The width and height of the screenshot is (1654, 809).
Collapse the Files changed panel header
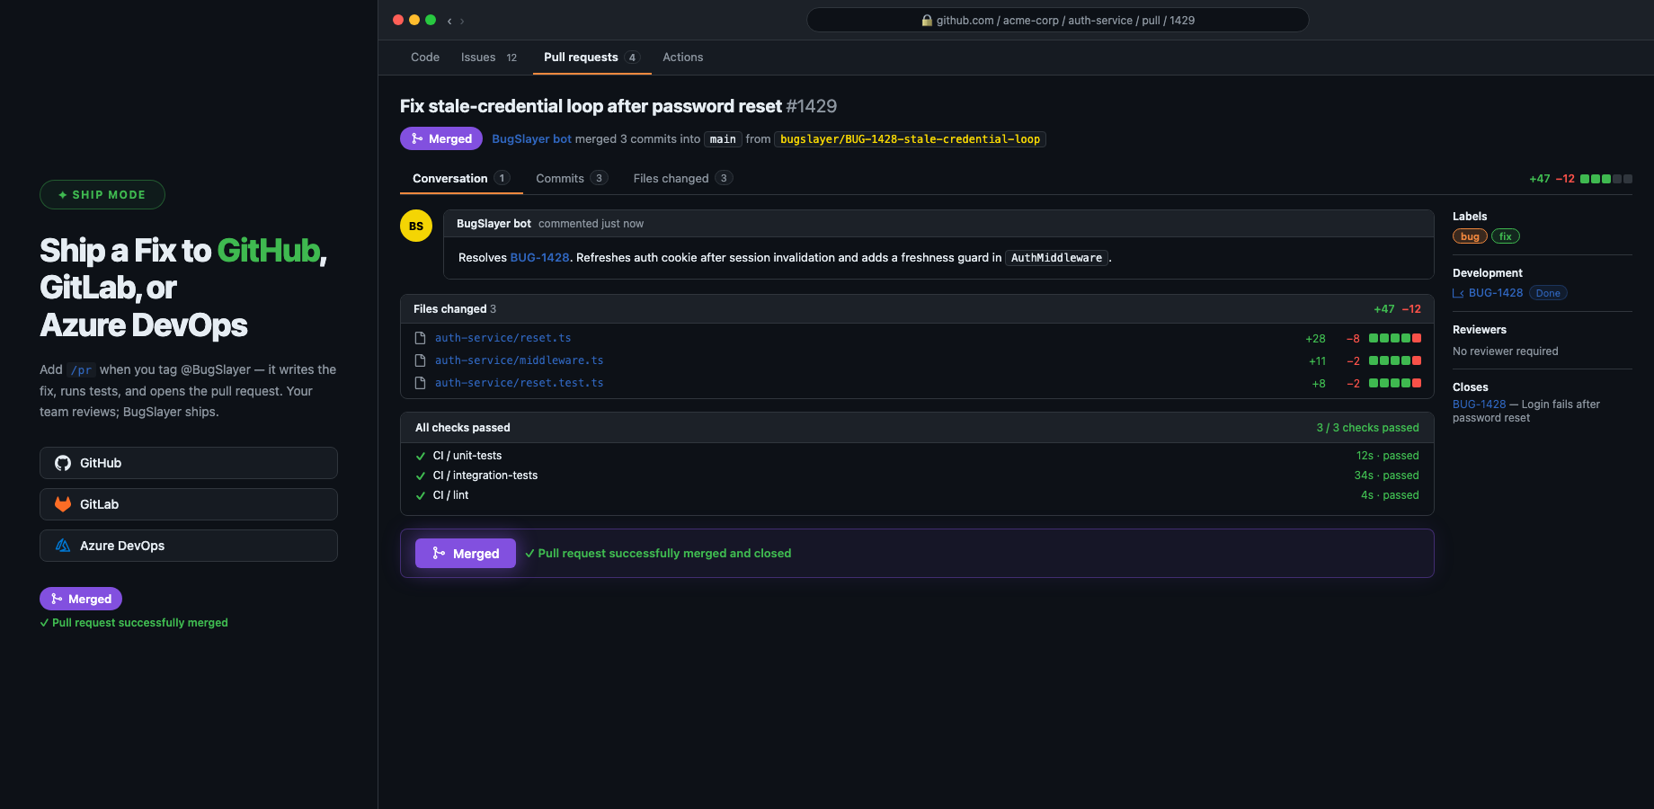(x=454, y=308)
